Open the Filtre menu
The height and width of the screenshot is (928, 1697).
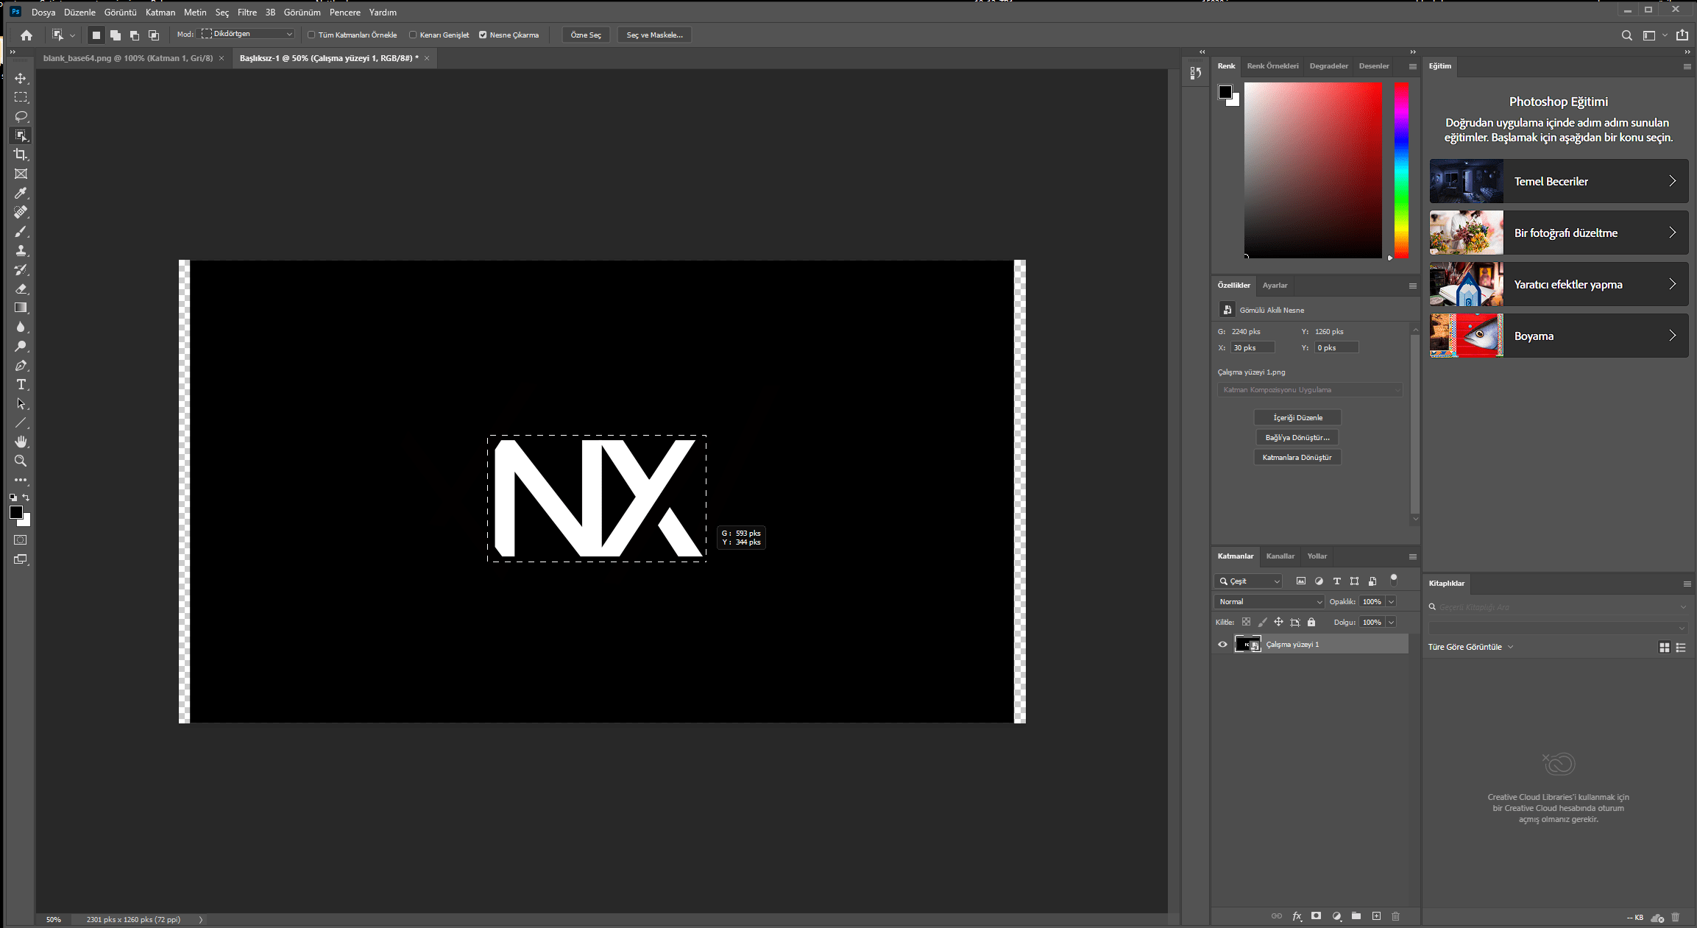pos(247,13)
